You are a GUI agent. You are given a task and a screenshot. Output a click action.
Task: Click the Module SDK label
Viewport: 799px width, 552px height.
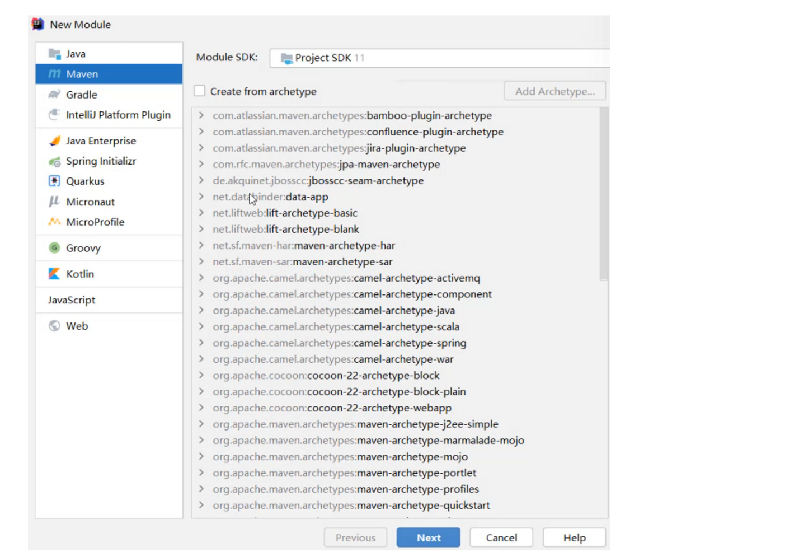[227, 57]
